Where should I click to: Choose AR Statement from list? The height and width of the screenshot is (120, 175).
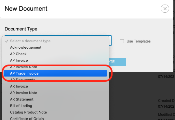[55, 99]
